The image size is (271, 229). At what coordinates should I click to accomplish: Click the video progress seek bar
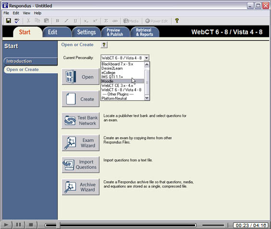tap(121, 225)
